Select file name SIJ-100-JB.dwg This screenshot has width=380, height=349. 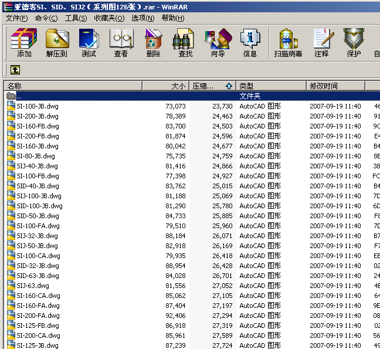39,196
